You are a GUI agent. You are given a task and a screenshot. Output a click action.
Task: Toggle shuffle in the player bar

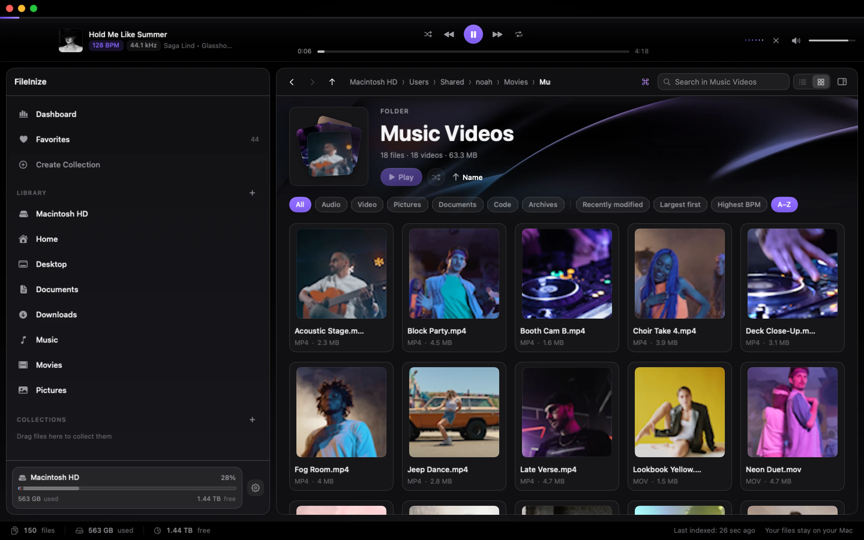click(428, 34)
